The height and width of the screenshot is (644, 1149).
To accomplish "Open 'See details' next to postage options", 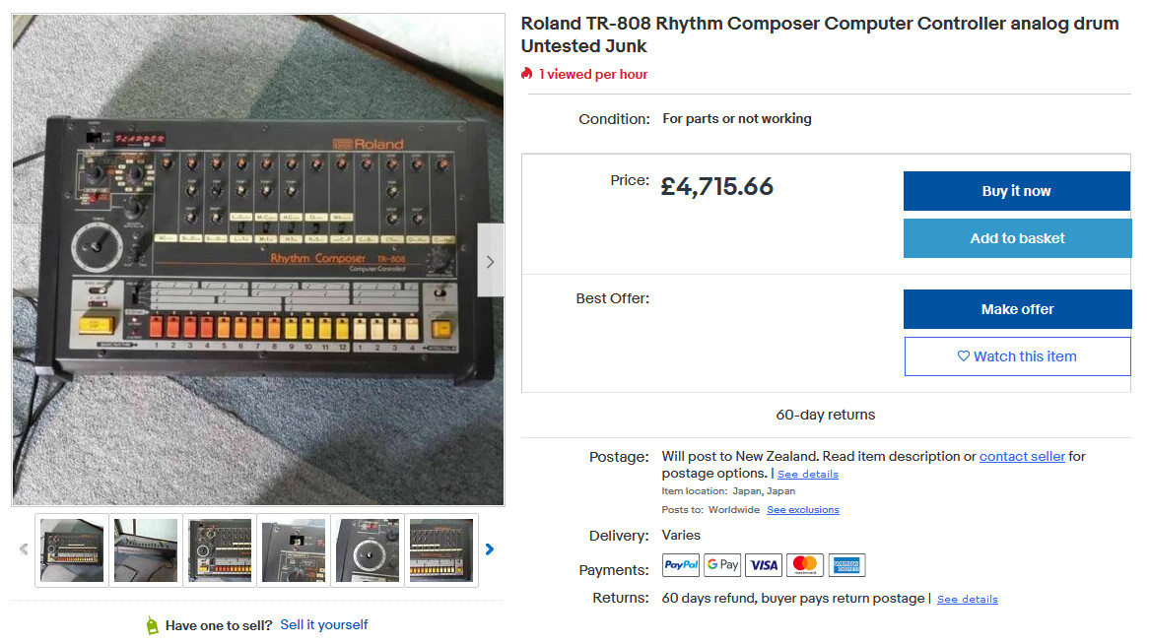I will [x=807, y=474].
